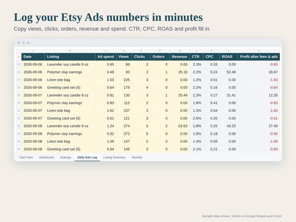Select the Daily Ads Log tab
296x222 pixels.
pos(87,157)
